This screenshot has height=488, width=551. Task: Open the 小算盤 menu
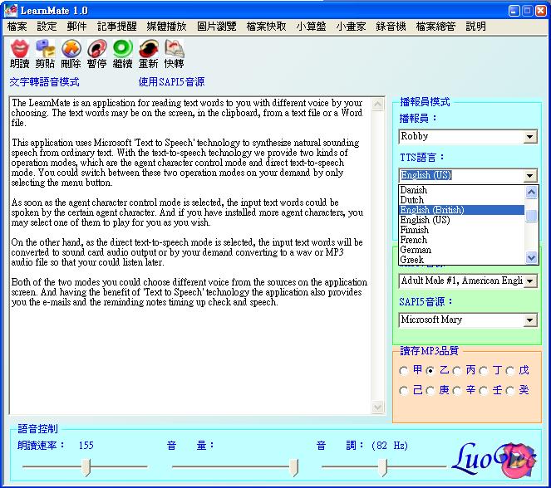pos(311,27)
